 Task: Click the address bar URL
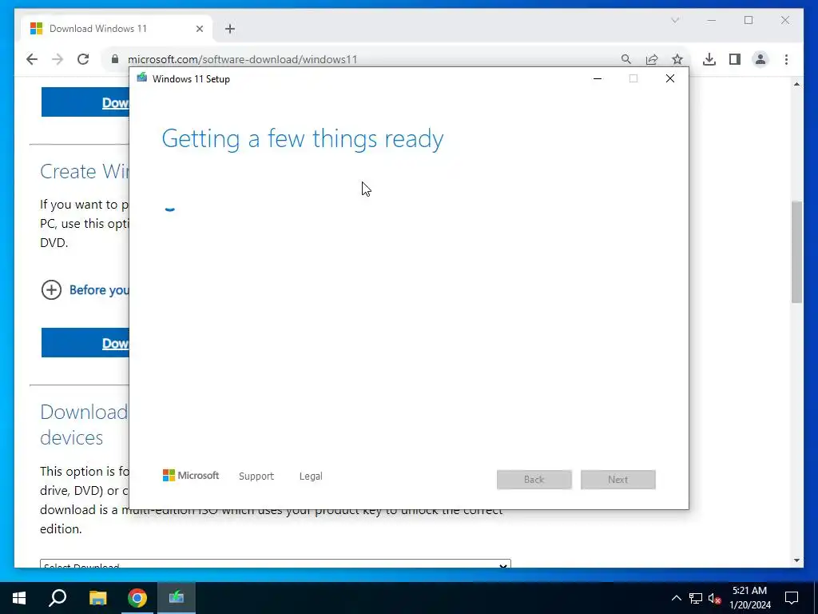pos(243,59)
